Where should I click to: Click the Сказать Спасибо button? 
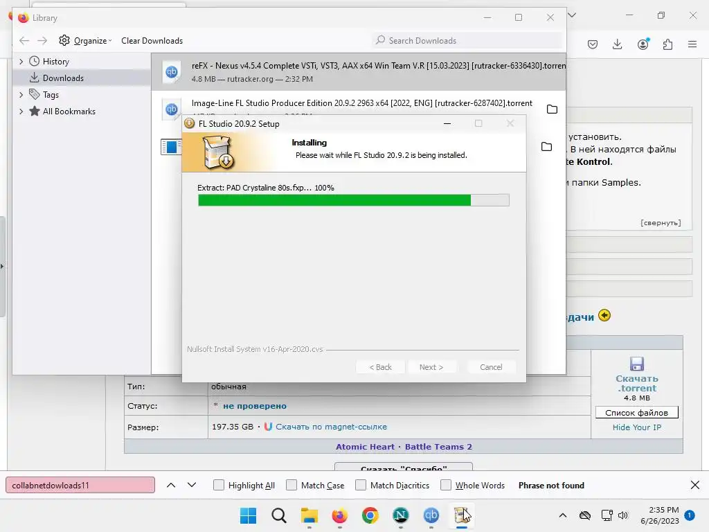[x=404, y=468]
